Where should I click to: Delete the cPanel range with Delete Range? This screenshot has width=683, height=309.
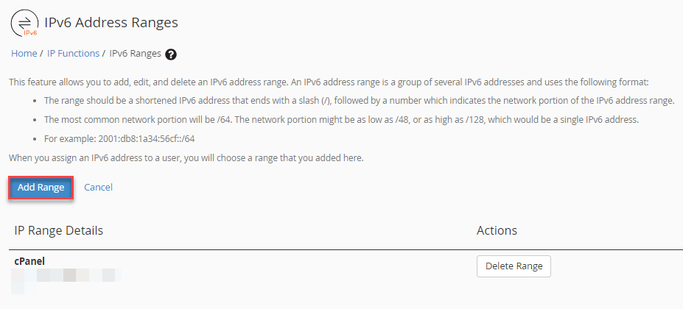pos(514,266)
